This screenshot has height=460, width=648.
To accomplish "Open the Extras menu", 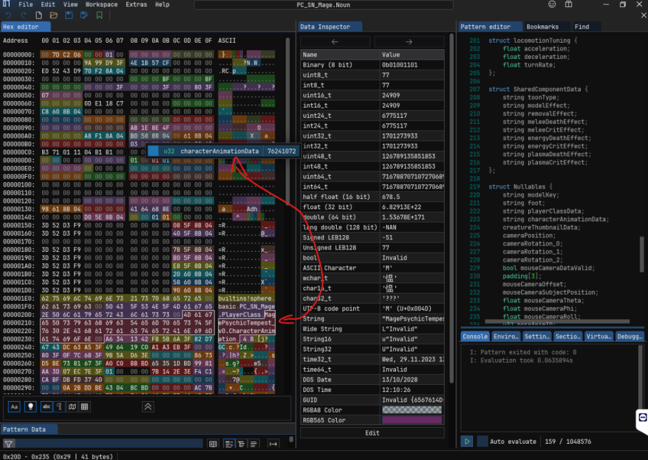I will pos(136,5).
